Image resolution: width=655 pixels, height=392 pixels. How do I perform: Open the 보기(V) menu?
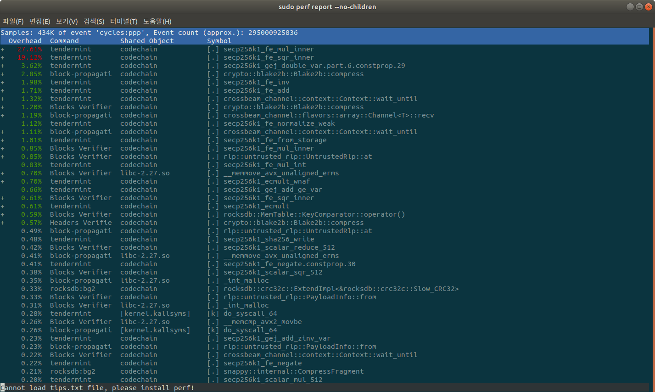pos(66,21)
